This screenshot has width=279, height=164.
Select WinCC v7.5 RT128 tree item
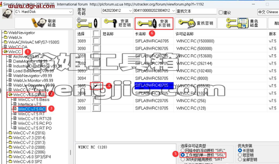[35, 119]
